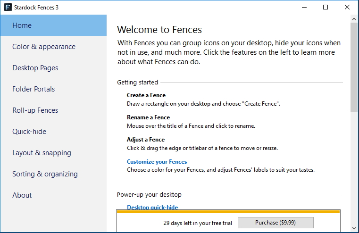359x233 pixels.
Task: Click the Stardock Fences app icon in title bar
Action: click(x=8, y=8)
